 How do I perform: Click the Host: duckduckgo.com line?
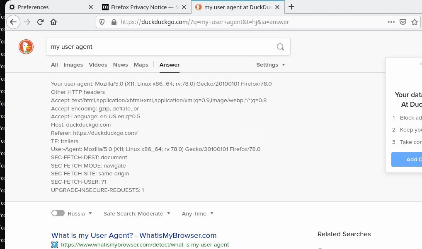click(81, 125)
